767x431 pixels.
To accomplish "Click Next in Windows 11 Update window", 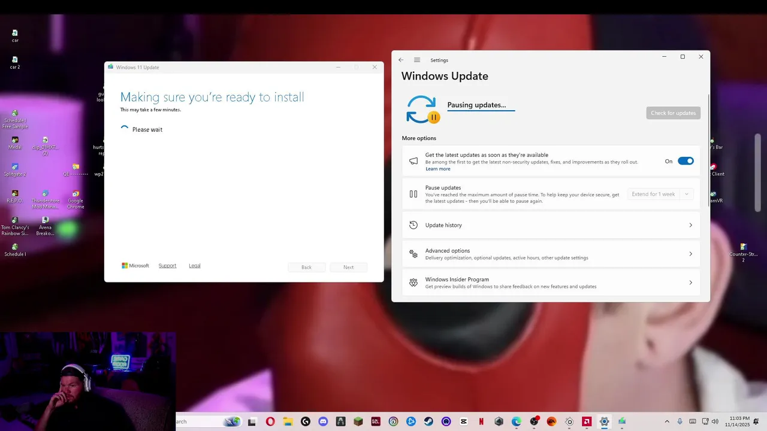I will pos(348,267).
